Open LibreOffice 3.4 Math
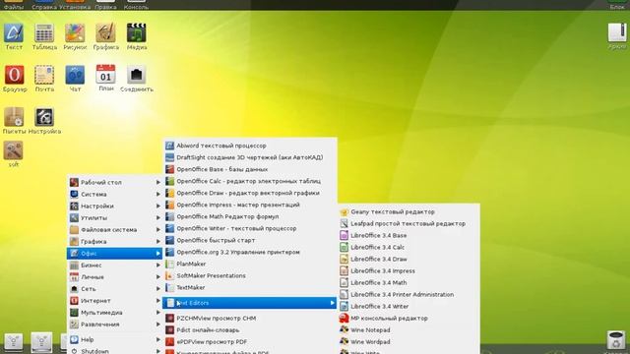This screenshot has width=630, height=354. coord(409,283)
